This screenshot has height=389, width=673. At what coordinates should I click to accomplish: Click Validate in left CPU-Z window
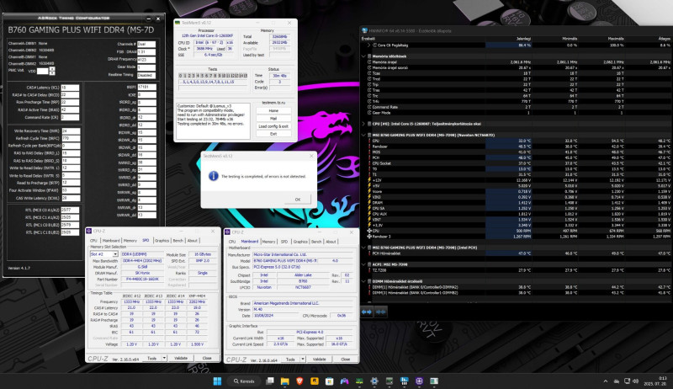[x=181, y=358]
